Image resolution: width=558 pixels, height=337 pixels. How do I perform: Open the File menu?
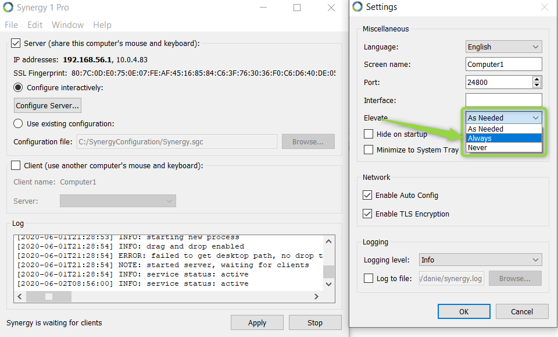pyautogui.click(x=12, y=25)
